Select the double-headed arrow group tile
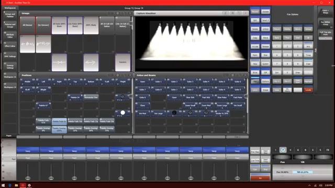 91,62
